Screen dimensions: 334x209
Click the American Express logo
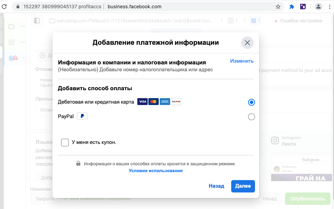click(165, 102)
